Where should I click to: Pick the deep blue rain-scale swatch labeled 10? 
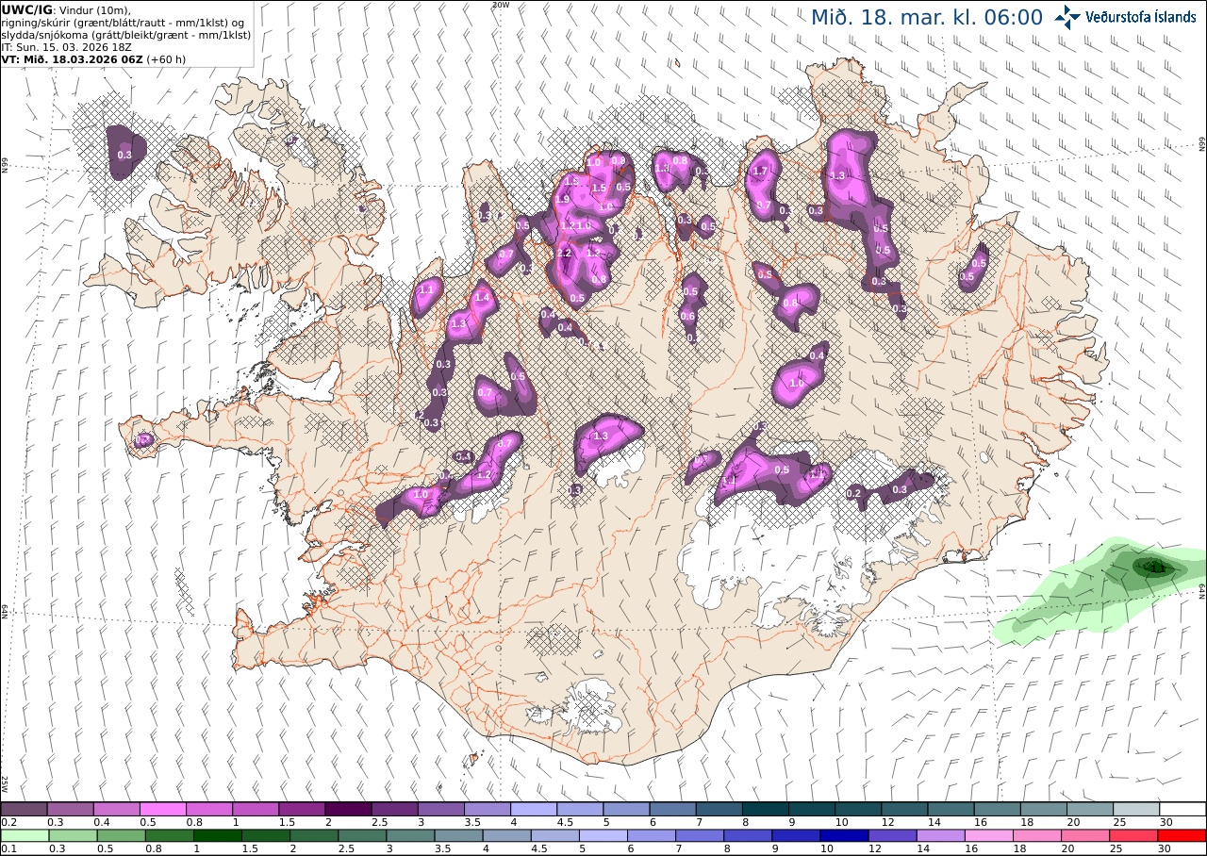coord(843,835)
